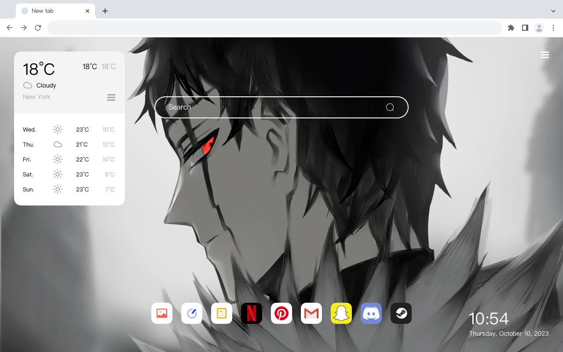Go forward with the forward arrow
Image resolution: width=563 pixels, height=352 pixels.
click(24, 28)
